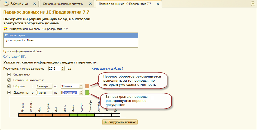Click the Обороты start date 1 января
This screenshot has height=130, width=257.
[x=44, y=86]
